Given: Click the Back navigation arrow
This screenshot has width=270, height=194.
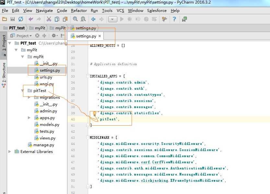Looking at the screenshot, I should pyautogui.click(x=93, y=19).
